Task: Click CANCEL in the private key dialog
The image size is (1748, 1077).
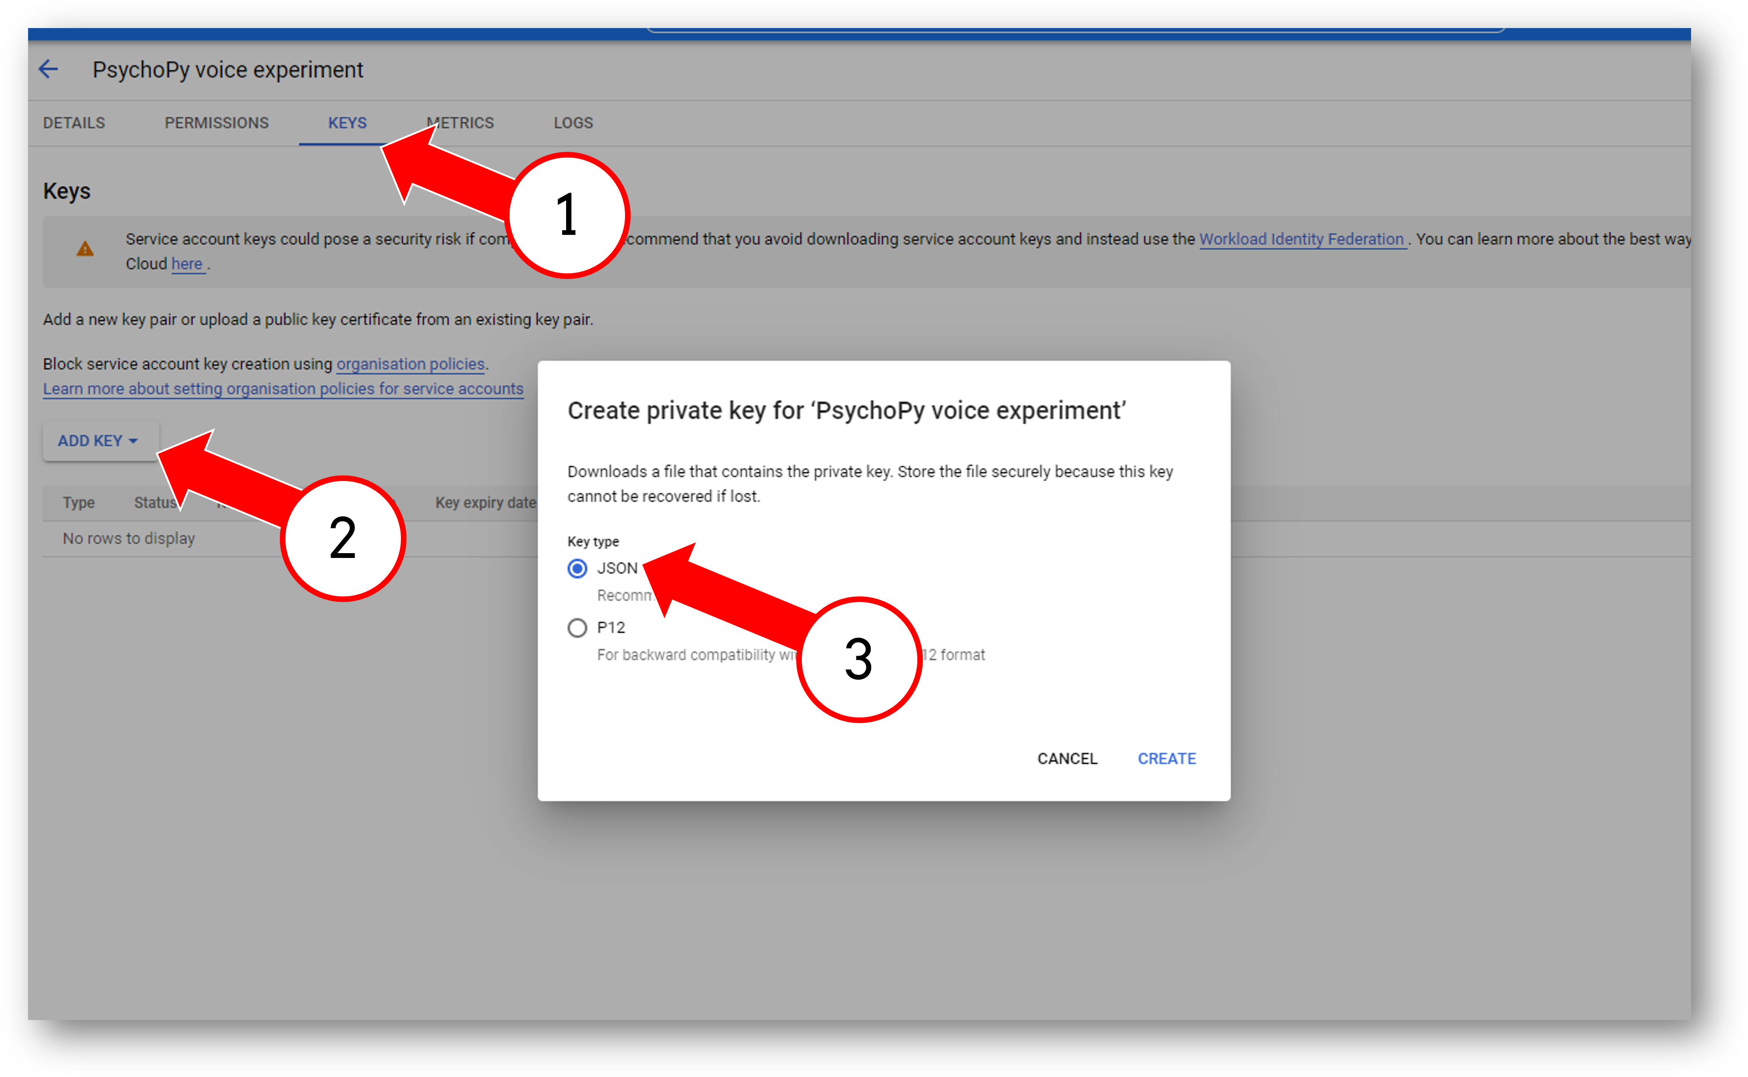Action: tap(1067, 759)
